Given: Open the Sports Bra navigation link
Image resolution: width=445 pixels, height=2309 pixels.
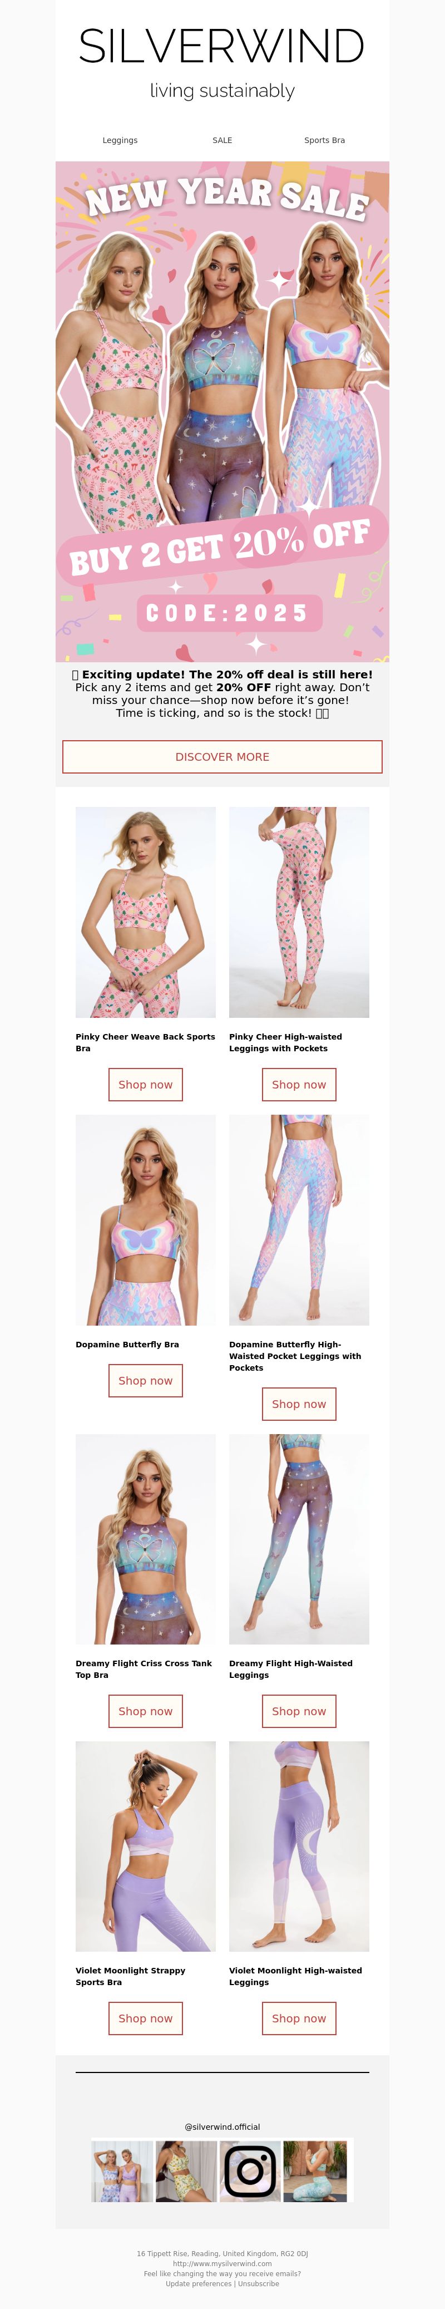Looking at the screenshot, I should pos(324,141).
